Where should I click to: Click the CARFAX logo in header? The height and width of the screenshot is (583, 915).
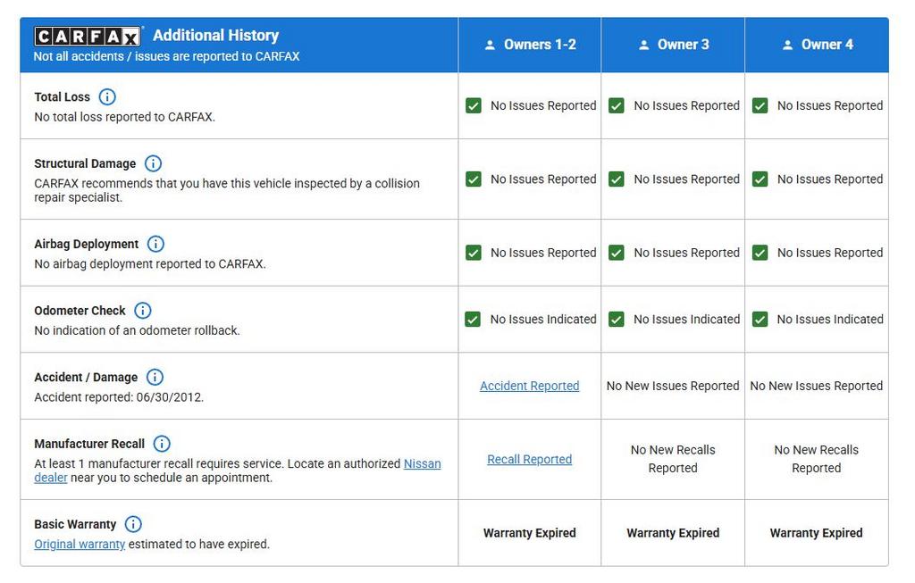pyautogui.click(x=88, y=36)
